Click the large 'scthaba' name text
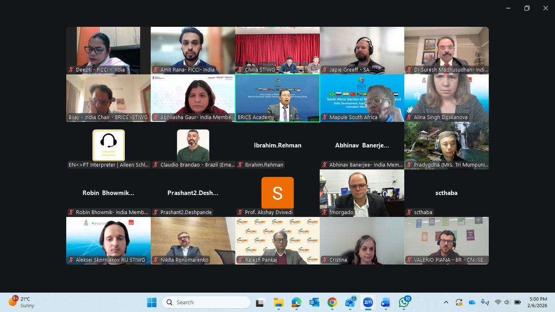Viewport: 555px width, 312px height. 446,193
